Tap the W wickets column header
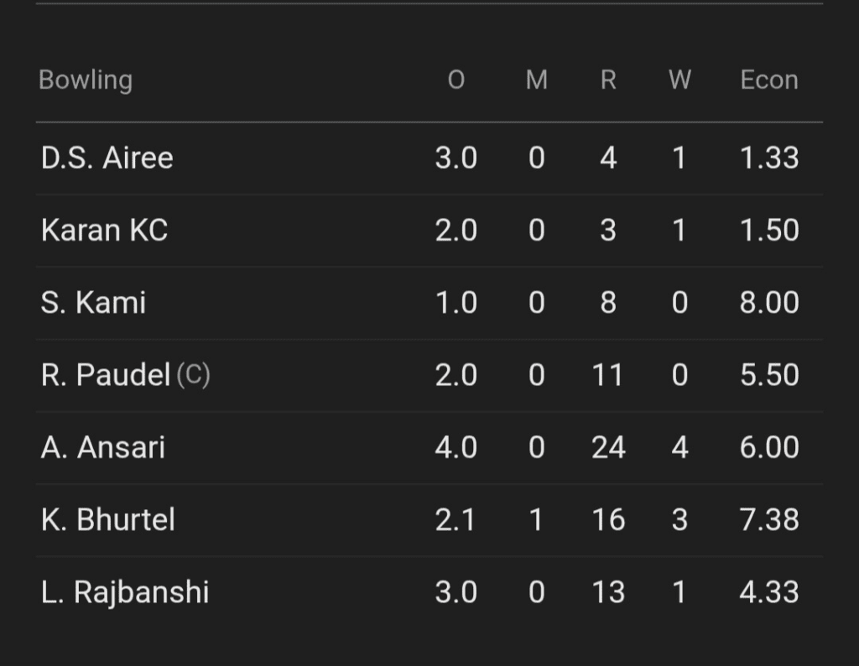 click(679, 80)
